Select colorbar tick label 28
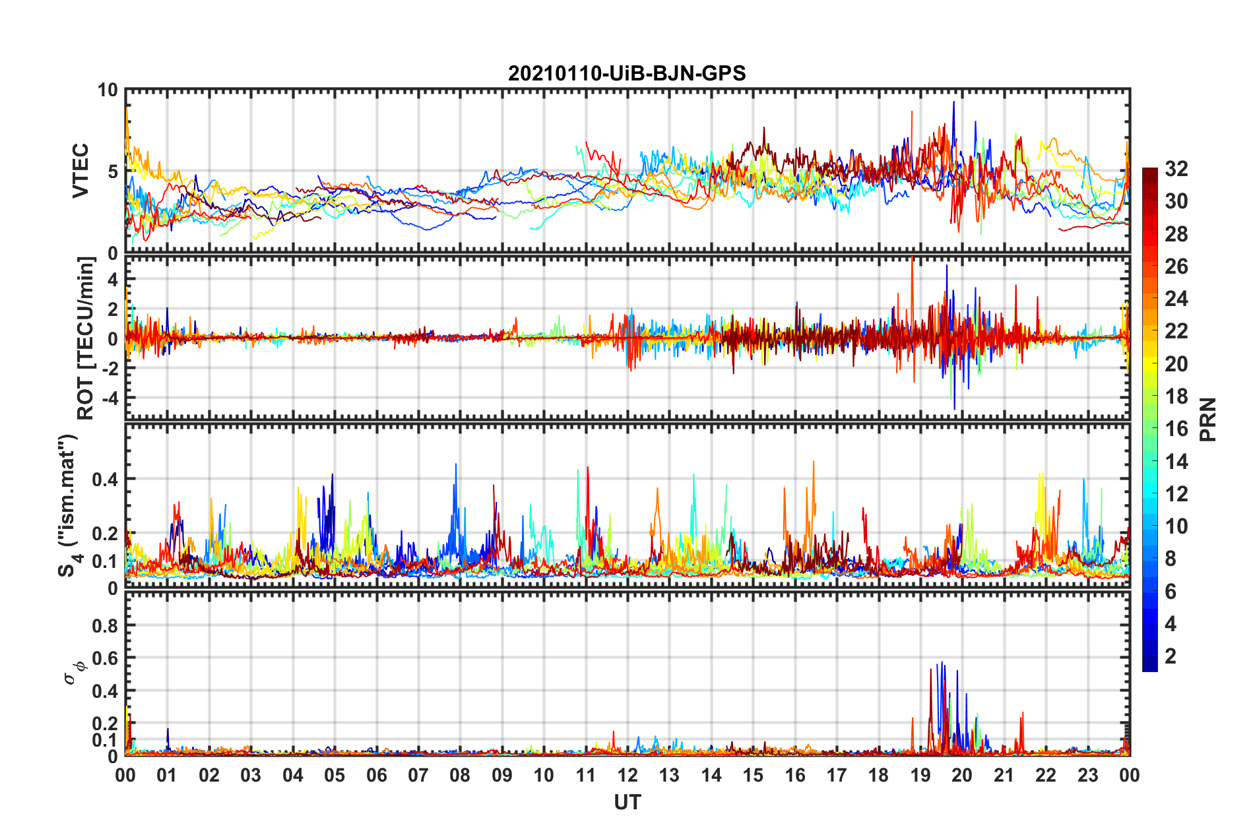Screen dimensions: 1255x839 1176,234
